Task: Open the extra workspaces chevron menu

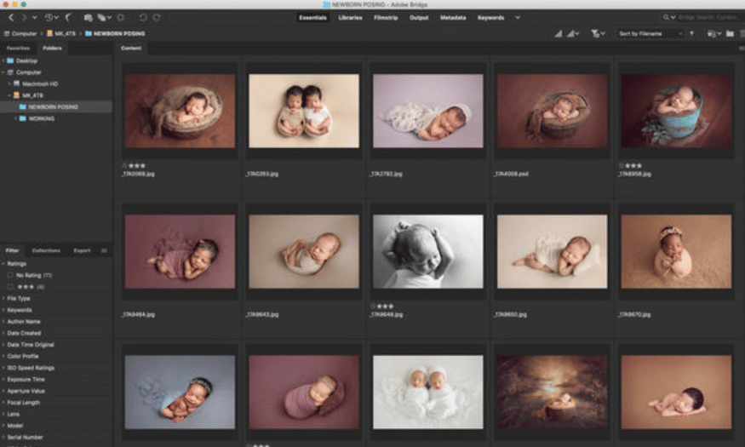Action: click(518, 18)
